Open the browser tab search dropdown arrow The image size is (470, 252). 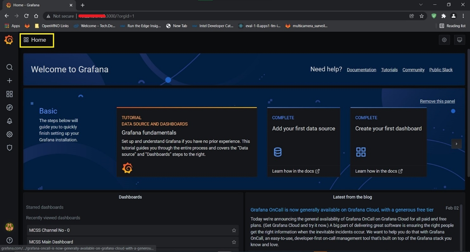coord(421,5)
